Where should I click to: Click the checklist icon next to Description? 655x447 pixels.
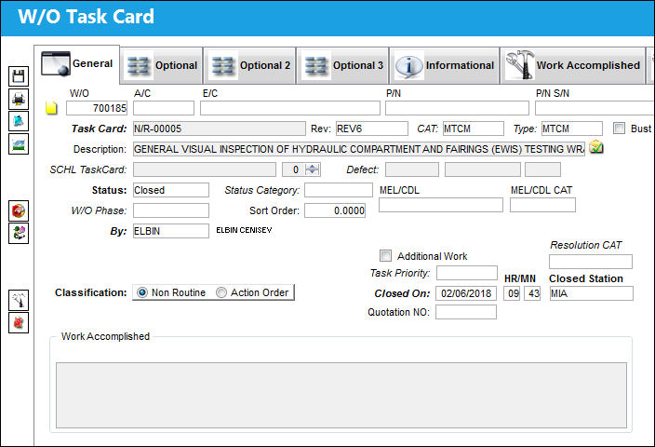pos(596,147)
